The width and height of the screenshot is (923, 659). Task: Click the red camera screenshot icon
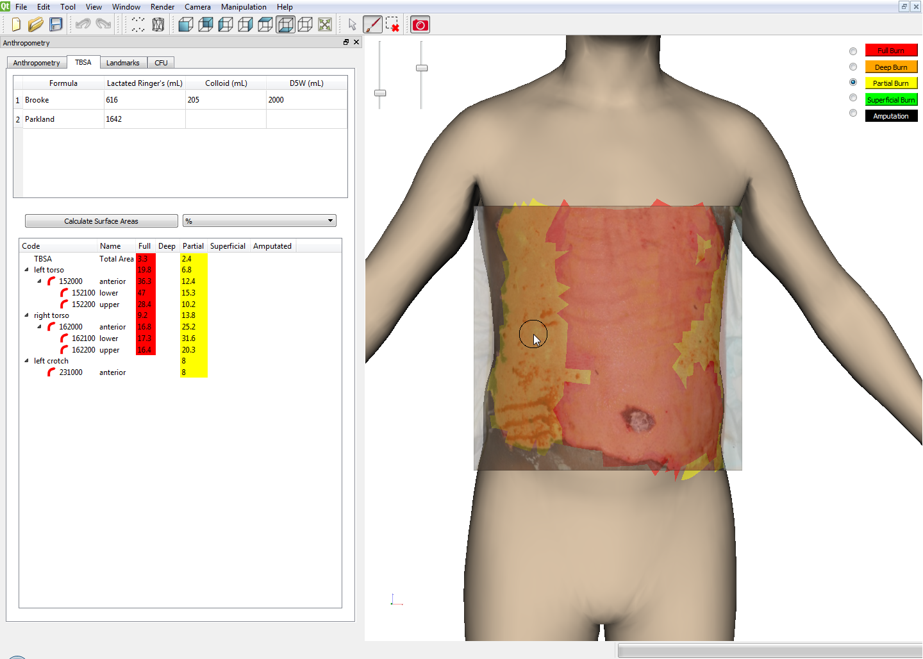pos(420,24)
